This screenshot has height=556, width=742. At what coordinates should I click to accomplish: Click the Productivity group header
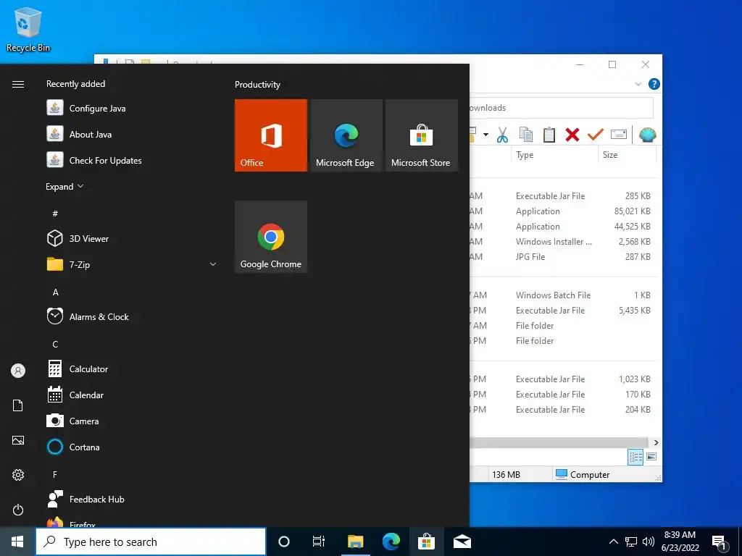[257, 85]
